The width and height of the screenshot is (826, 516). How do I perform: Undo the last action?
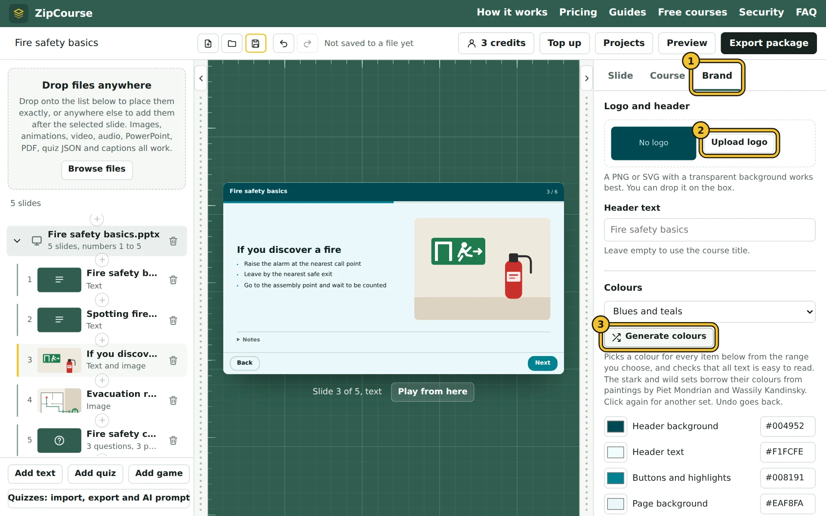(x=284, y=43)
